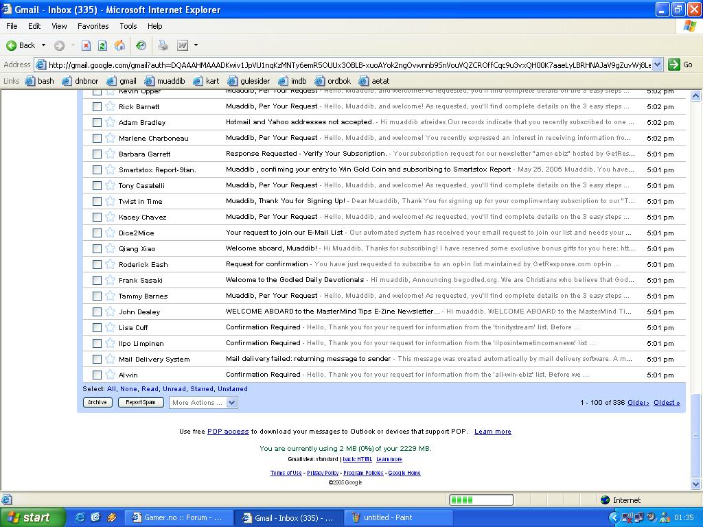Image resolution: width=703 pixels, height=527 pixels.
Task: Open the Help menu
Action: point(154,26)
